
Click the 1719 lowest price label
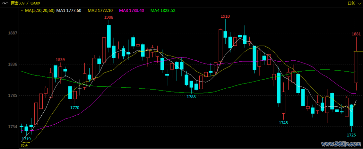click(26, 139)
